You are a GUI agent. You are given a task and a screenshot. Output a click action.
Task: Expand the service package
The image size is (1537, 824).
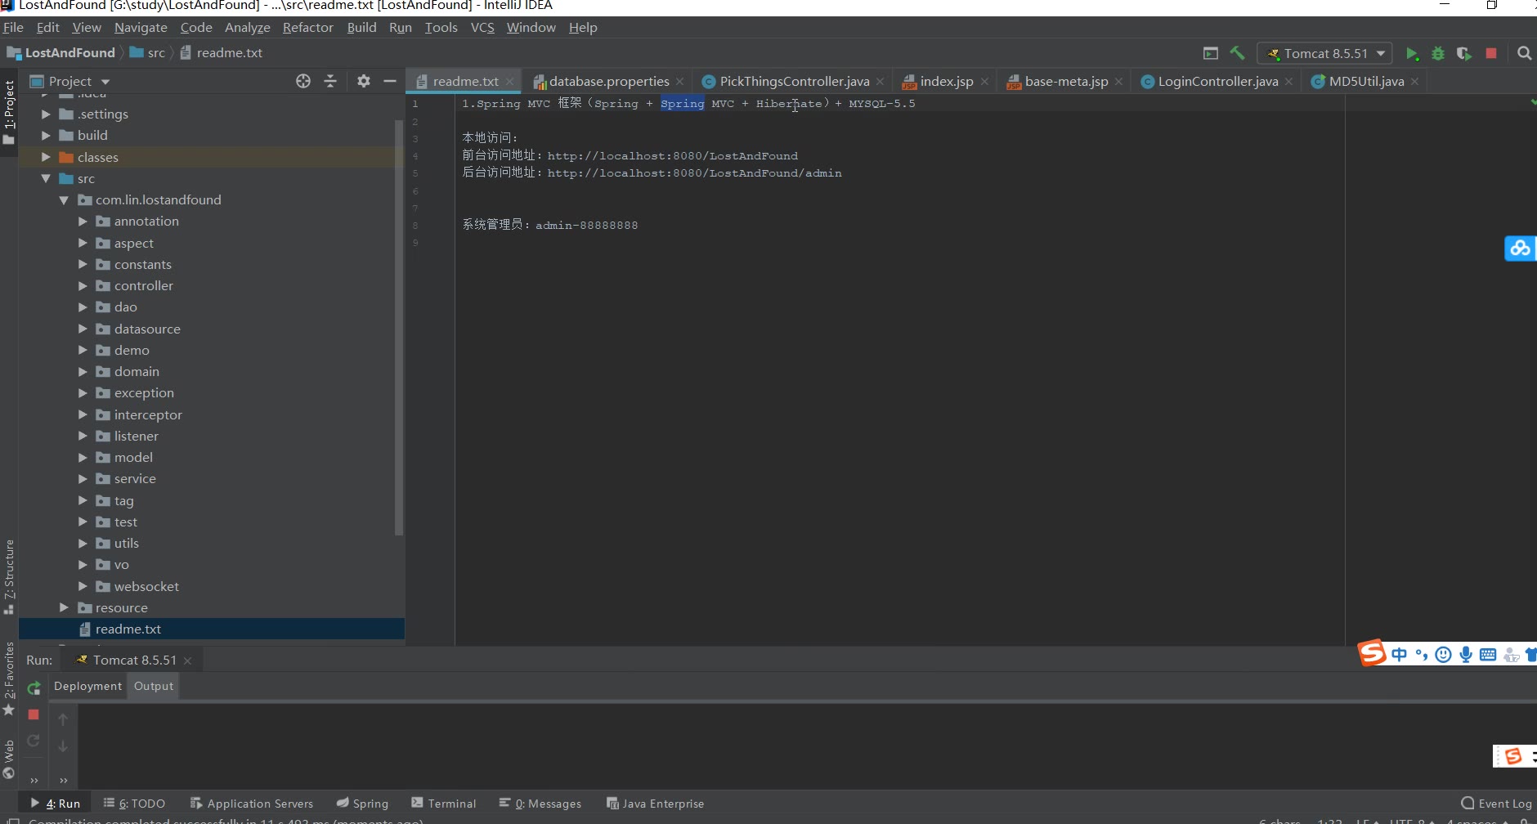click(83, 478)
